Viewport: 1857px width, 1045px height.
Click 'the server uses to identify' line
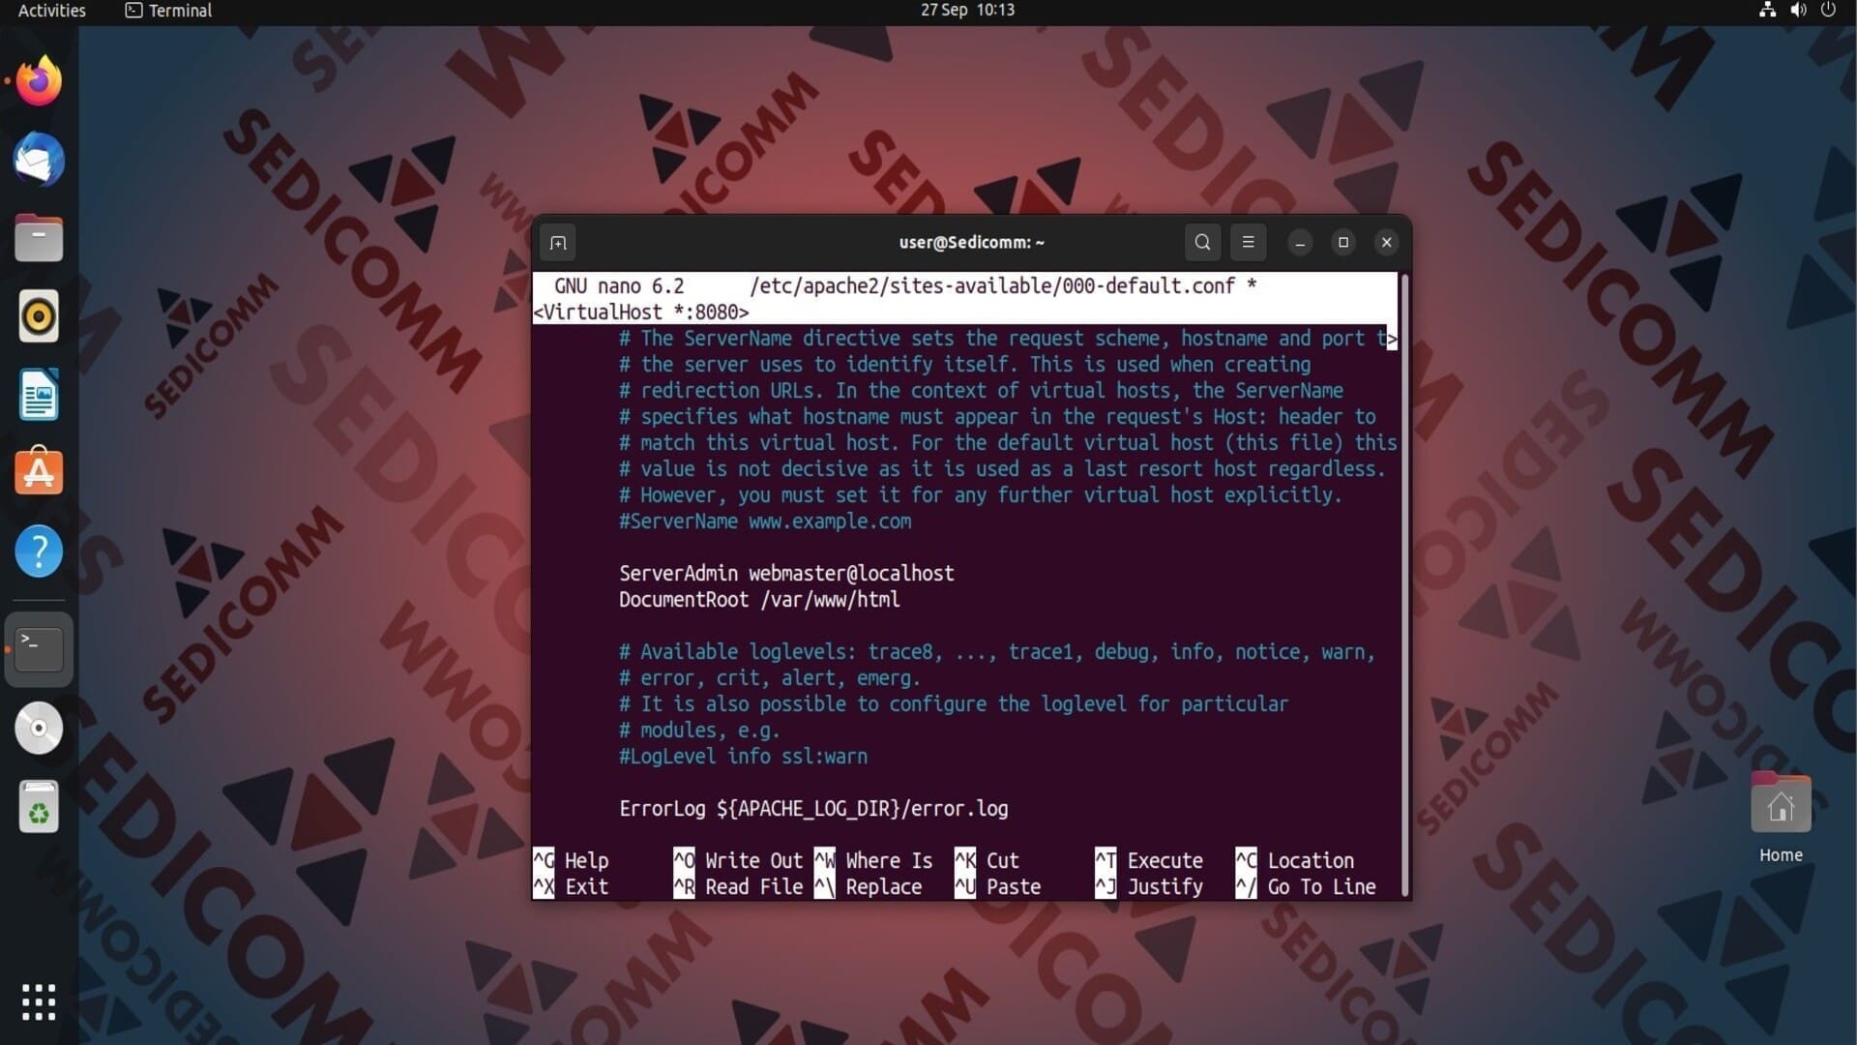[964, 365]
